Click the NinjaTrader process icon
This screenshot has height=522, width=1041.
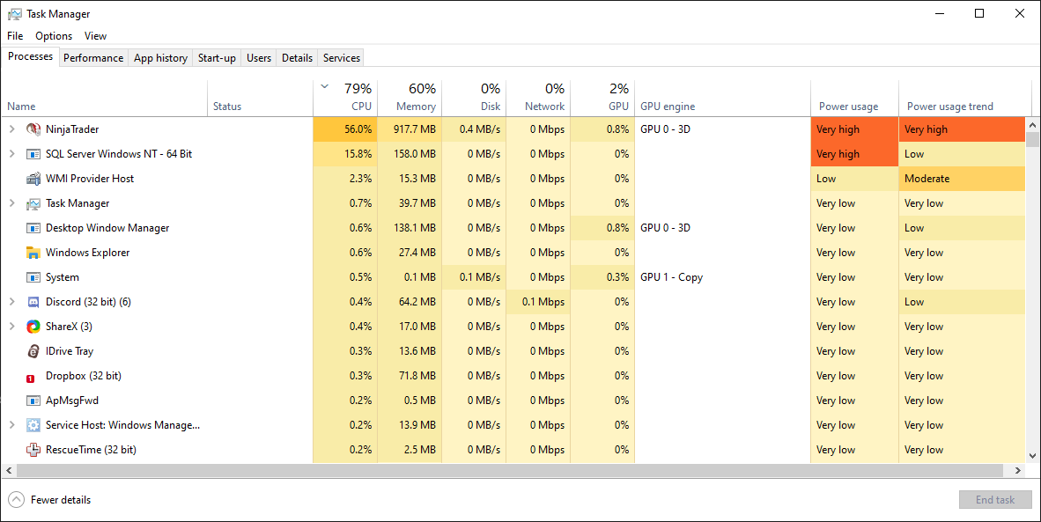click(x=33, y=129)
